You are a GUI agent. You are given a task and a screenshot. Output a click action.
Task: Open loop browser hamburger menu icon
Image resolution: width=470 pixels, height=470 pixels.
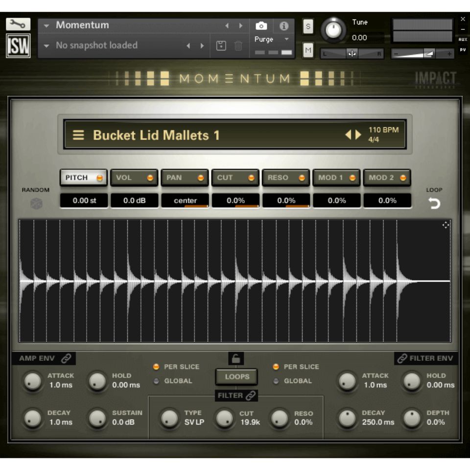tap(78, 135)
